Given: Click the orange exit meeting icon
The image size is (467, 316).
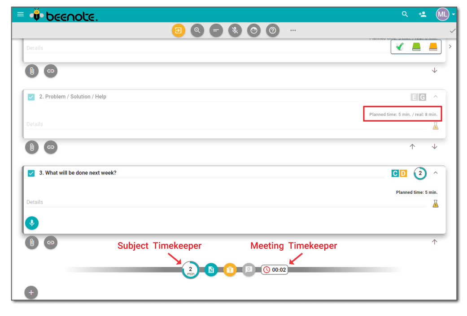Looking at the screenshot, I should [179, 30].
